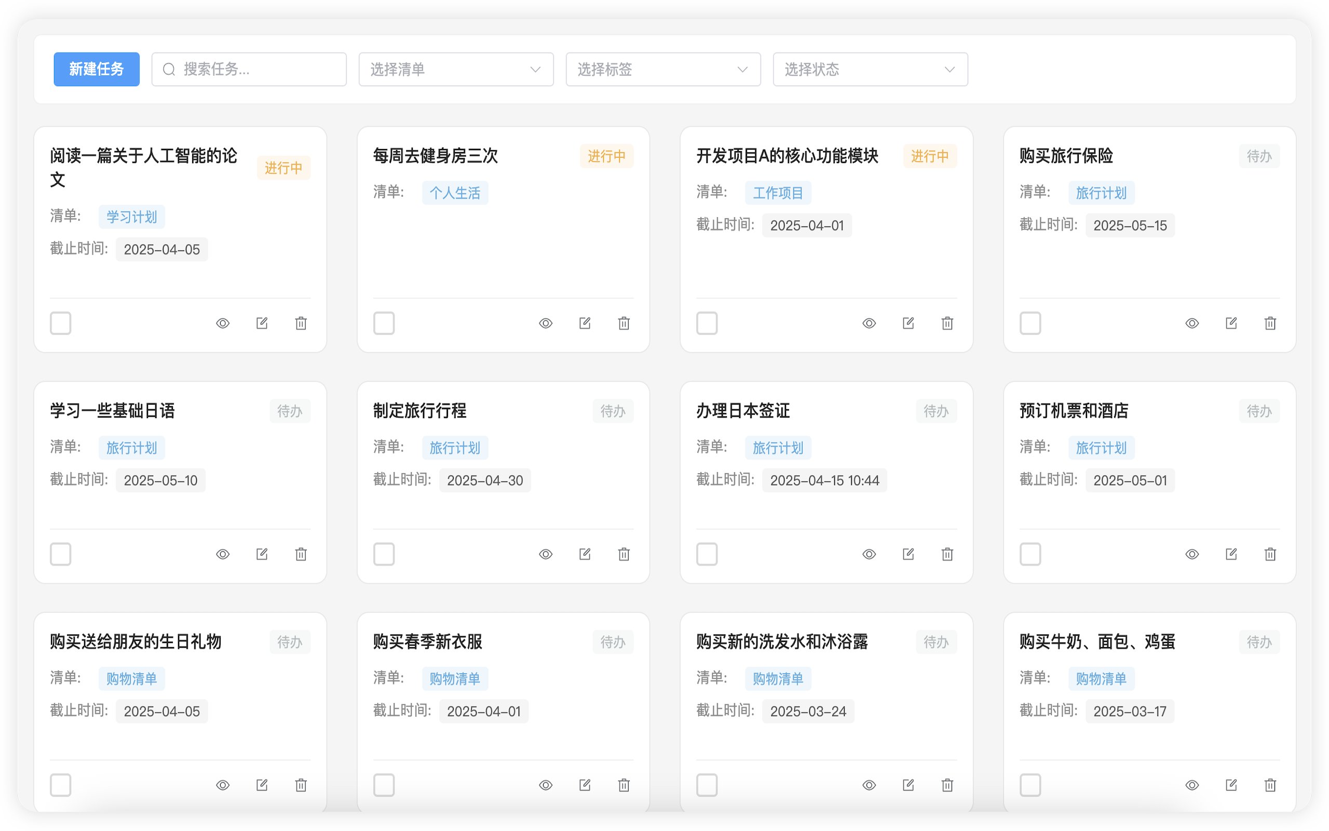Delete the 学习一些基础日语 task
The image size is (1329, 831).
(301, 554)
